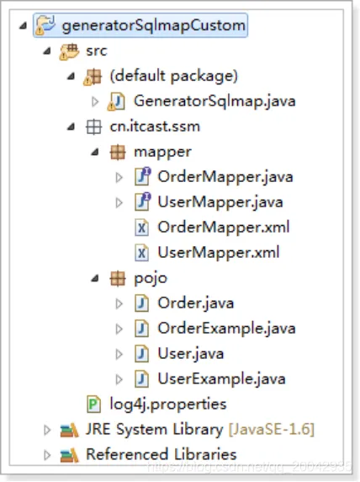360x482 pixels.
Task: Click the GeneratorSqlmap.java file icon
Action: (x=116, y=102)
